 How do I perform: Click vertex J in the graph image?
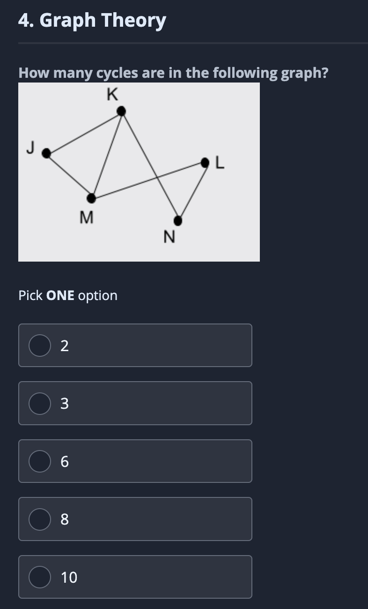pyautogui.click(x=45, y=152)
